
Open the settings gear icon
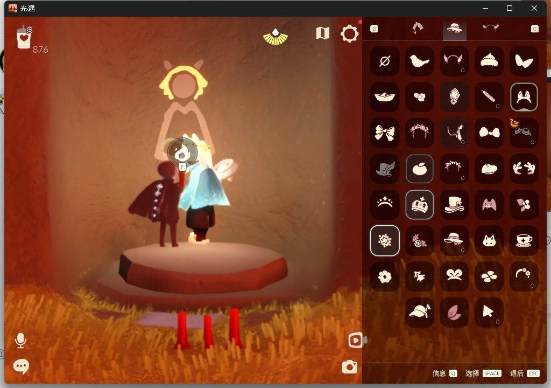[349, 34]
